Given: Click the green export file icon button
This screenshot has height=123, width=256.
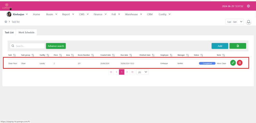Looking at the screenshot, I should pyautogui.click(x=237, y=46).
